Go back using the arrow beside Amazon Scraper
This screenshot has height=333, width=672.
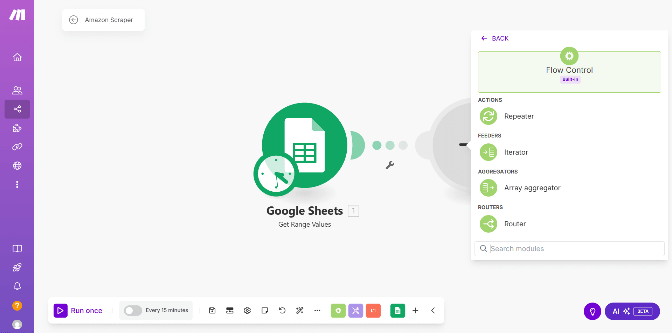74,20
